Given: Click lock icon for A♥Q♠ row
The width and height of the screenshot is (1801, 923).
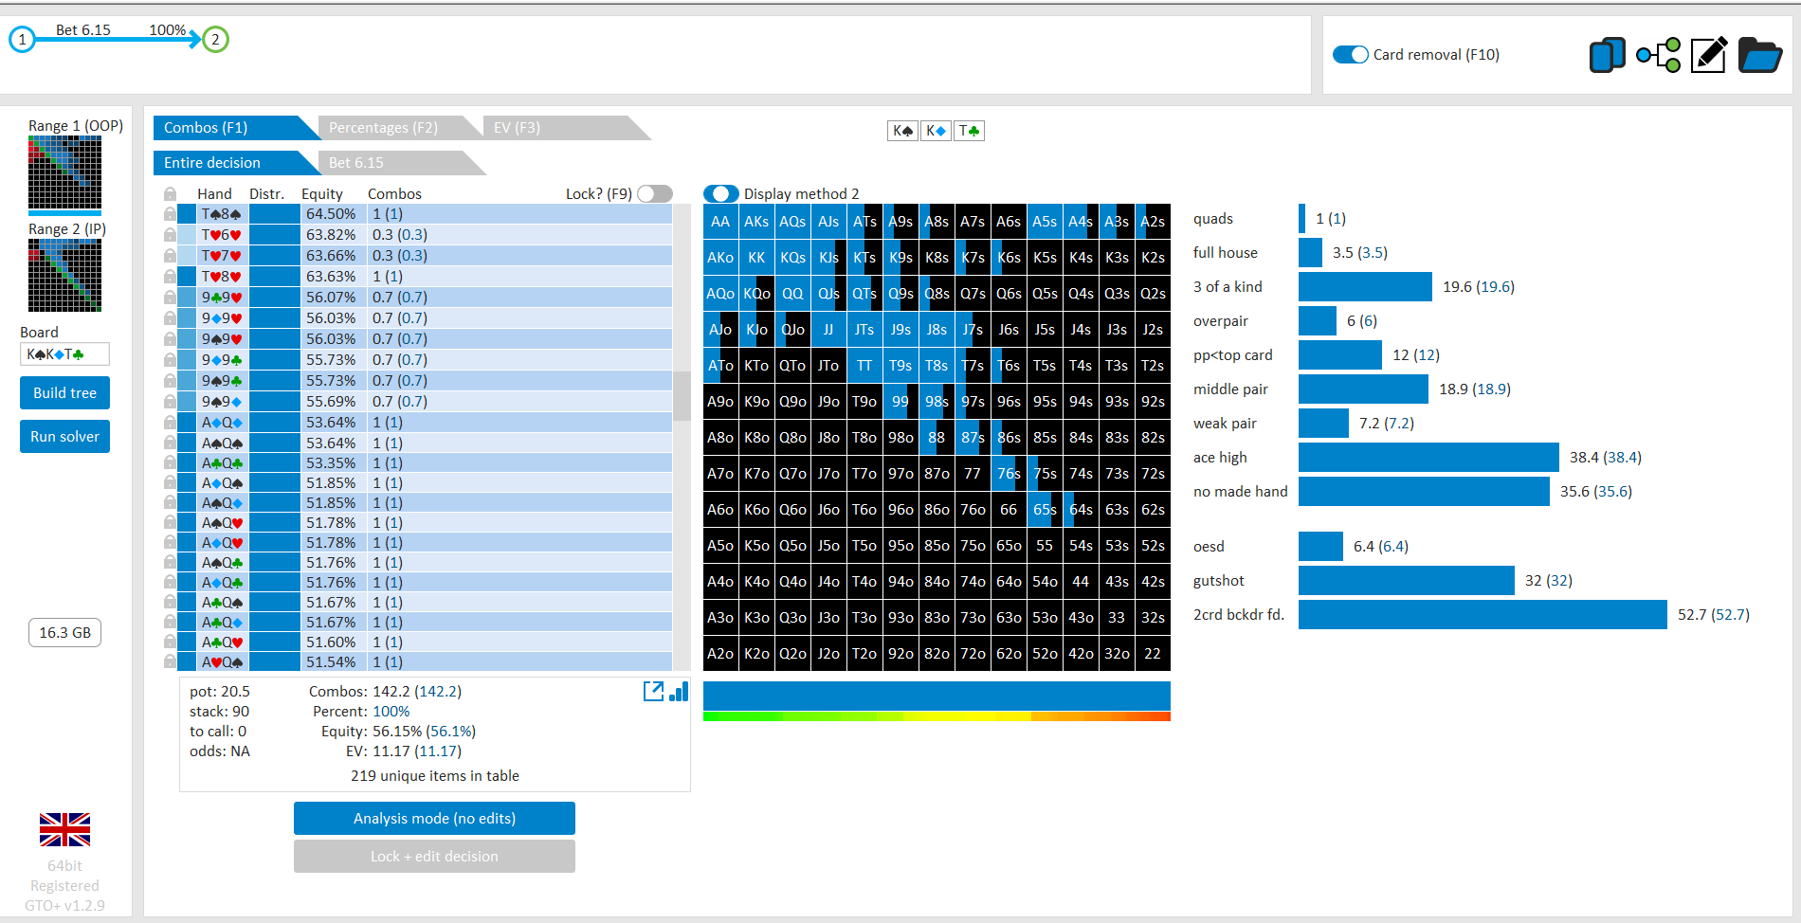Looking at the screenshot, I should [x=170, y=661].
